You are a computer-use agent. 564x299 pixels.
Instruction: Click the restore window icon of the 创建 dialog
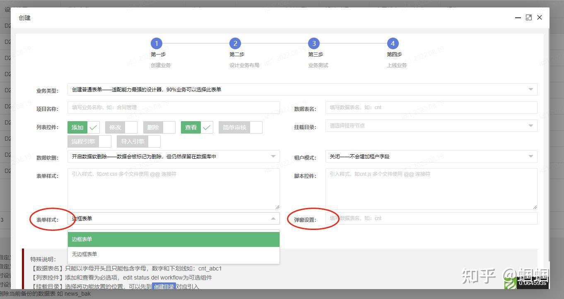(528, 17)
